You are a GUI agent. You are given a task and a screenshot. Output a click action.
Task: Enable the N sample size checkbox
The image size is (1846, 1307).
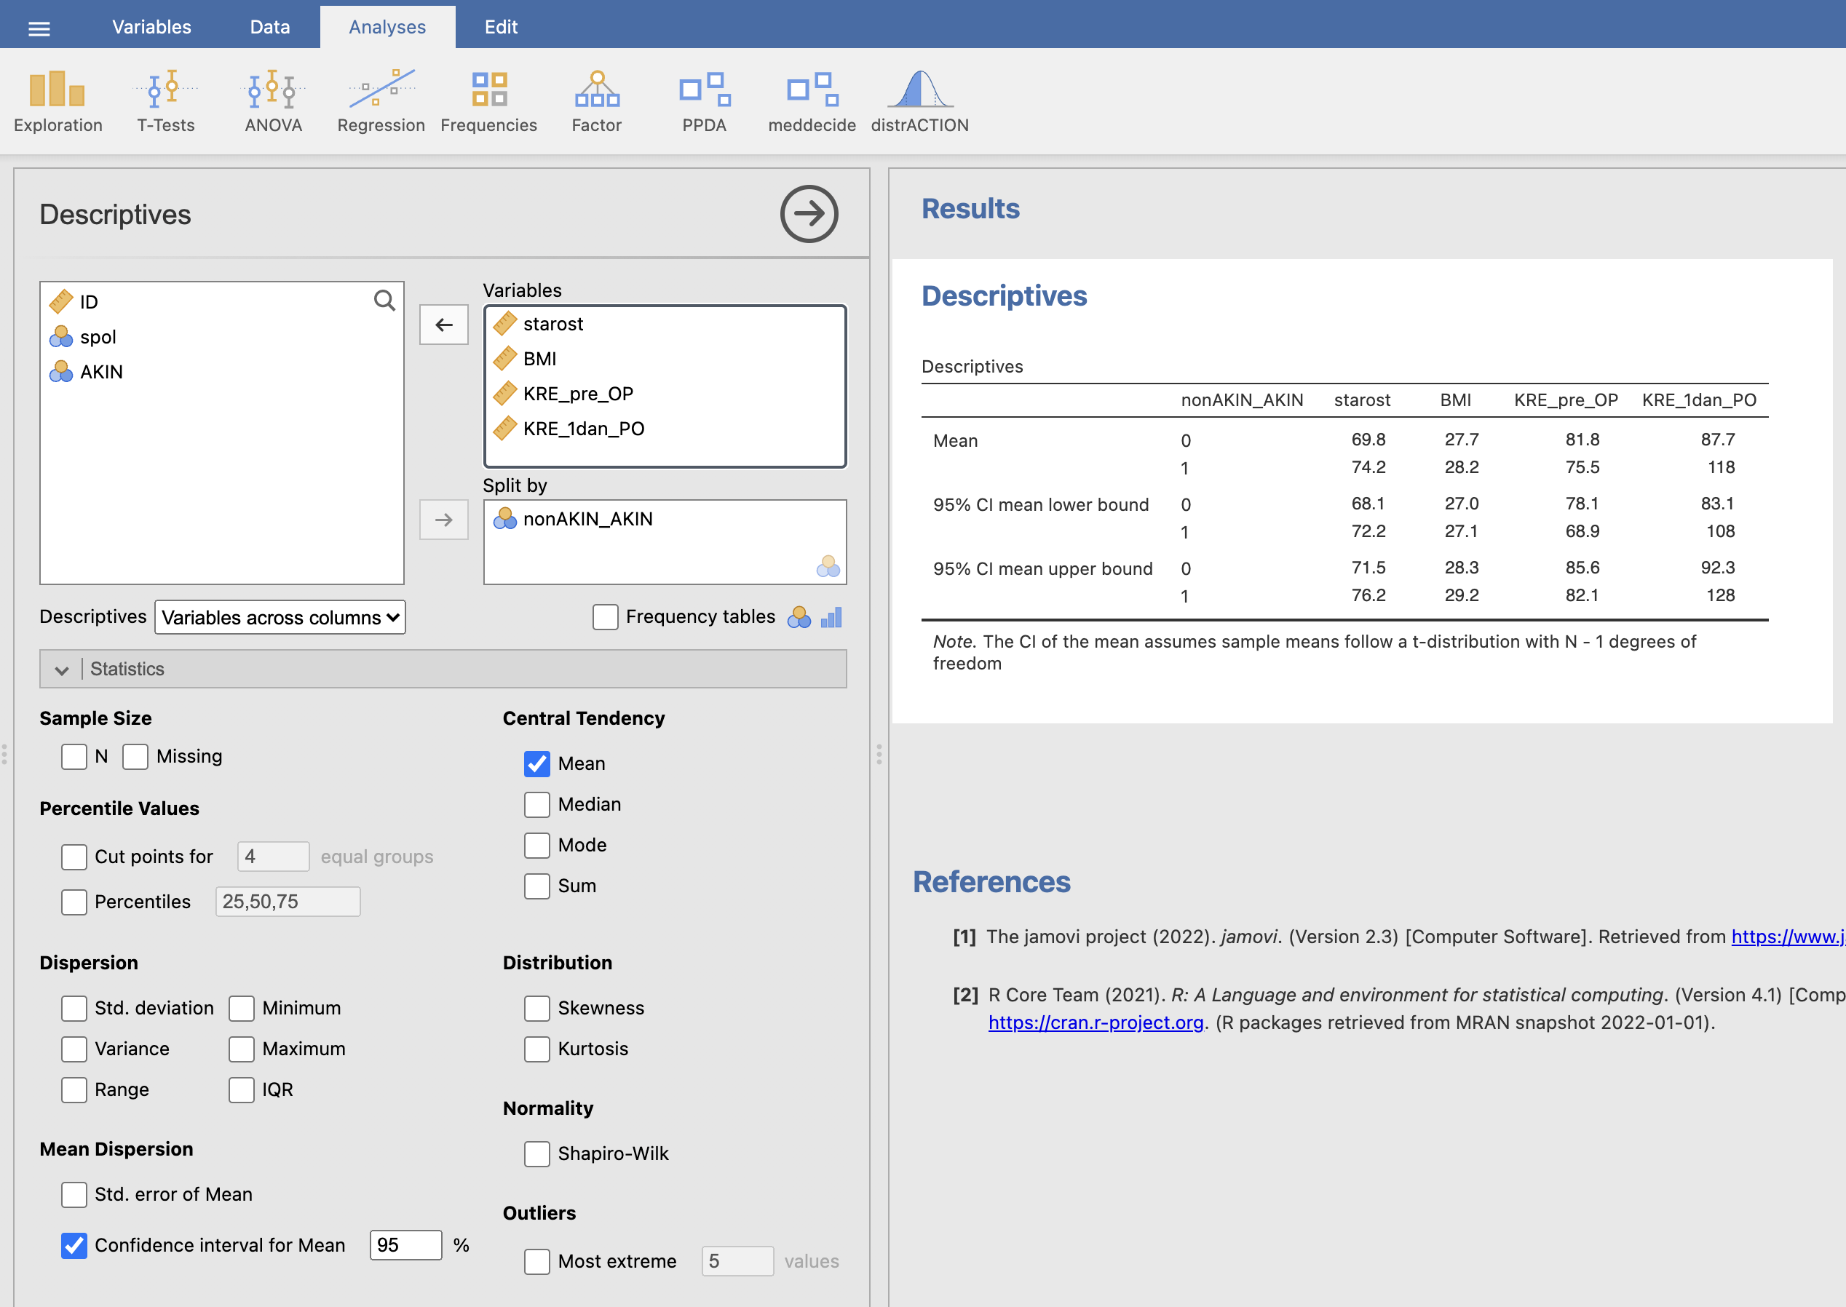coord(74,757)
